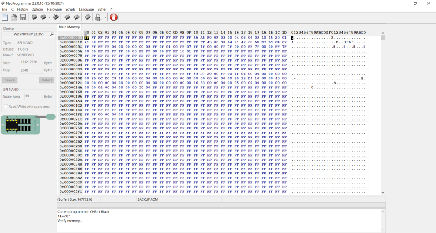436x233 pixels.
Task: Click the chip icon left of padlock
Action: [87, 17]
